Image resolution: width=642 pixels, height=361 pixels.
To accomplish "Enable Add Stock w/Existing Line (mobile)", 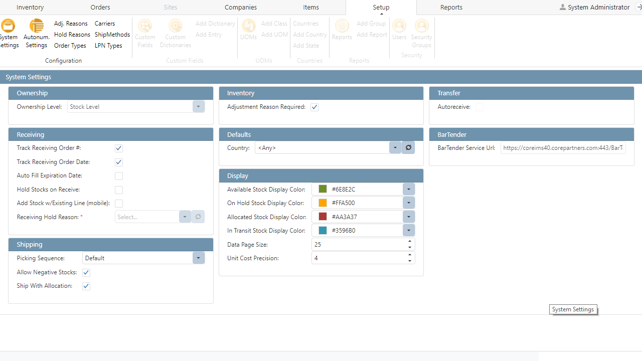I will (119, 204).
